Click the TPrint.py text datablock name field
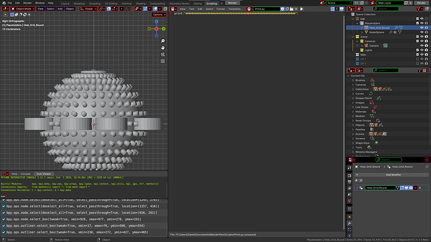This screenshot has height=242, width=431. click(266, 9)
